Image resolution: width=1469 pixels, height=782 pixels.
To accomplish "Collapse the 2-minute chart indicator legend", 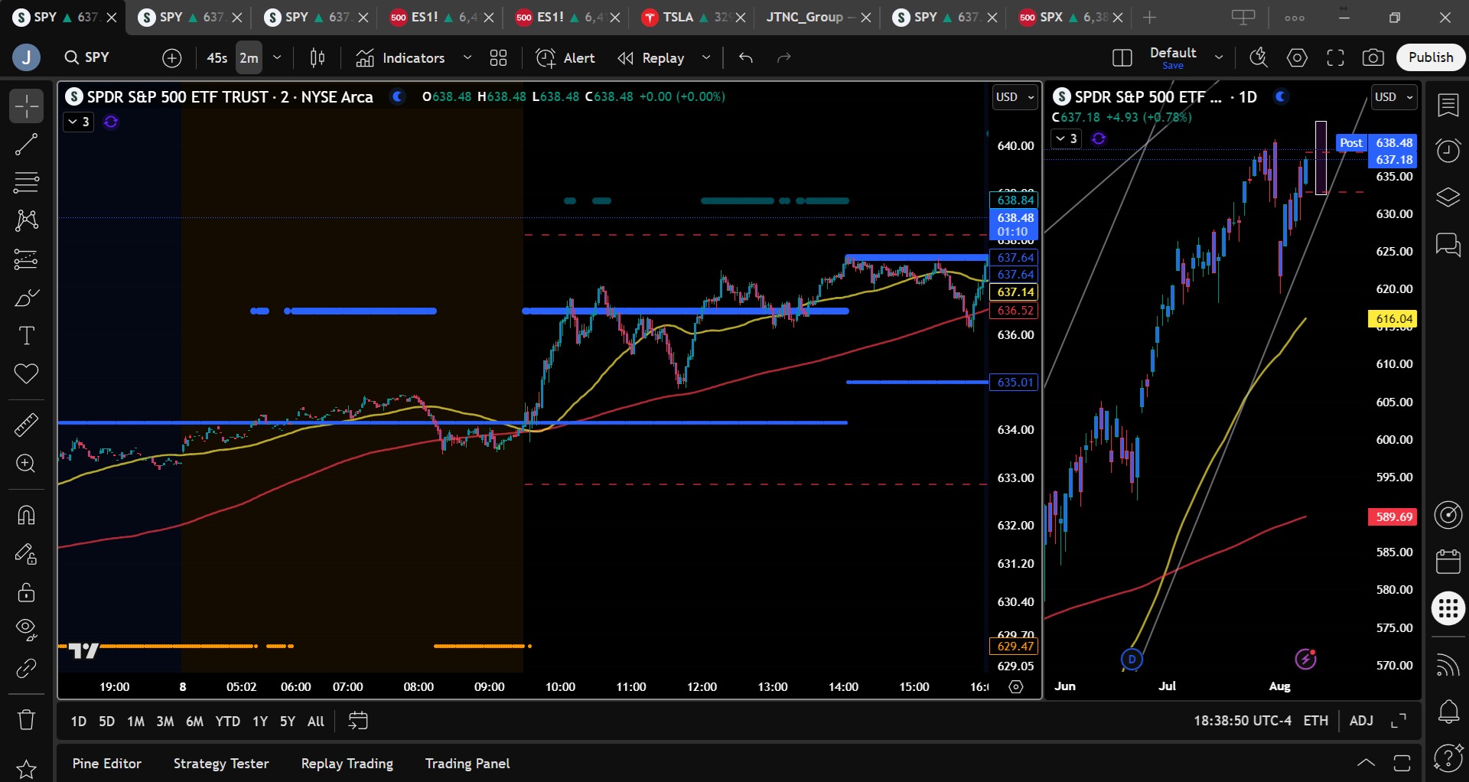I will pos(78,122).
